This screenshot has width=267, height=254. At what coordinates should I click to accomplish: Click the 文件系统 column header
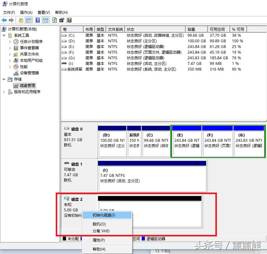tap(115, 29)
